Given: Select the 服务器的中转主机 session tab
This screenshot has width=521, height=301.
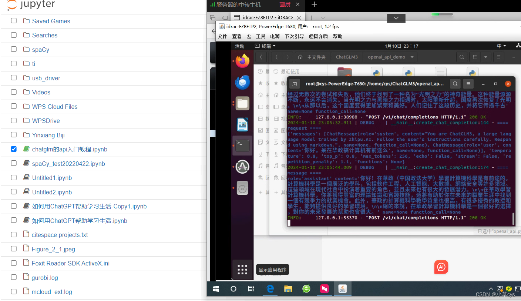Looking at the screenshot, I should pyautogui.click(x=238, y=4).
